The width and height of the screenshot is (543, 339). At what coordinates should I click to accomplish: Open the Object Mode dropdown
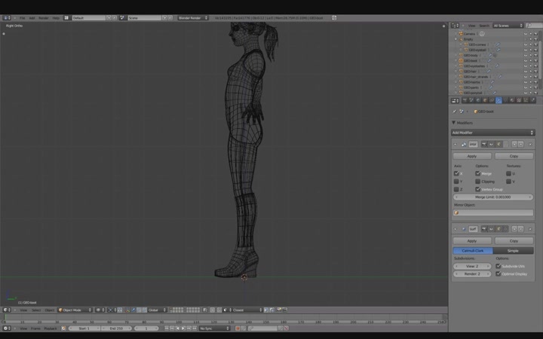(75, 310)
